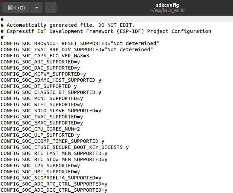This screenshot has width=233, height=193.
Task: Expand the recent files dropdown arrow
Action: [x=37, y=7]
